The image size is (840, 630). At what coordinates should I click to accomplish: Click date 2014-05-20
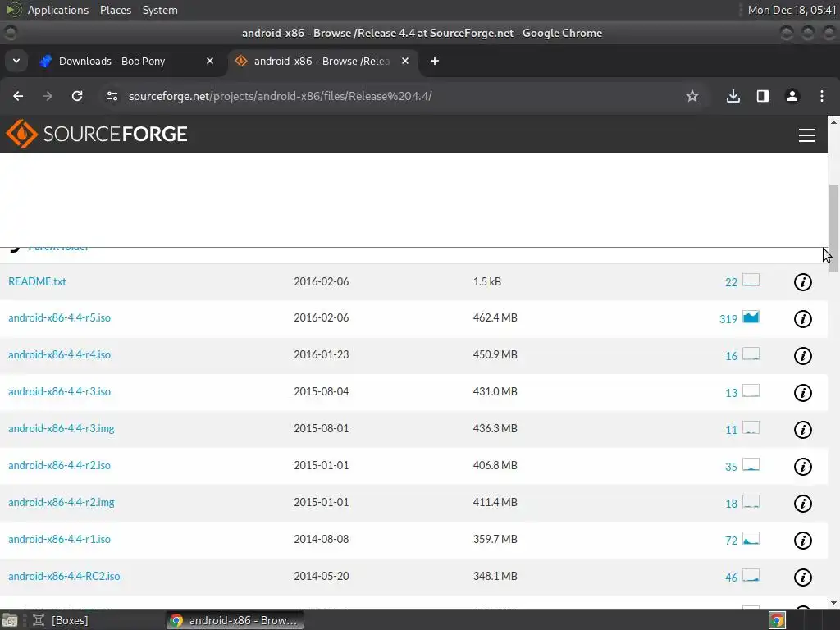(x=321, y=577)
